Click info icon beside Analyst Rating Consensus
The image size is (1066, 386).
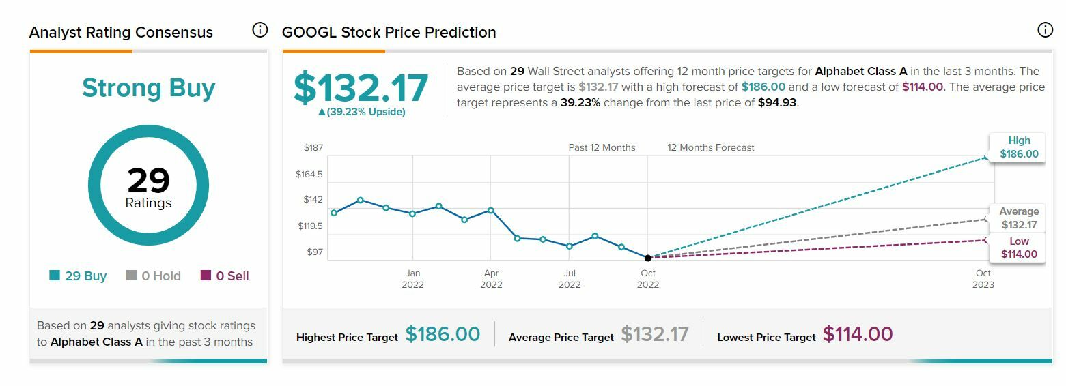coord(260,30)
